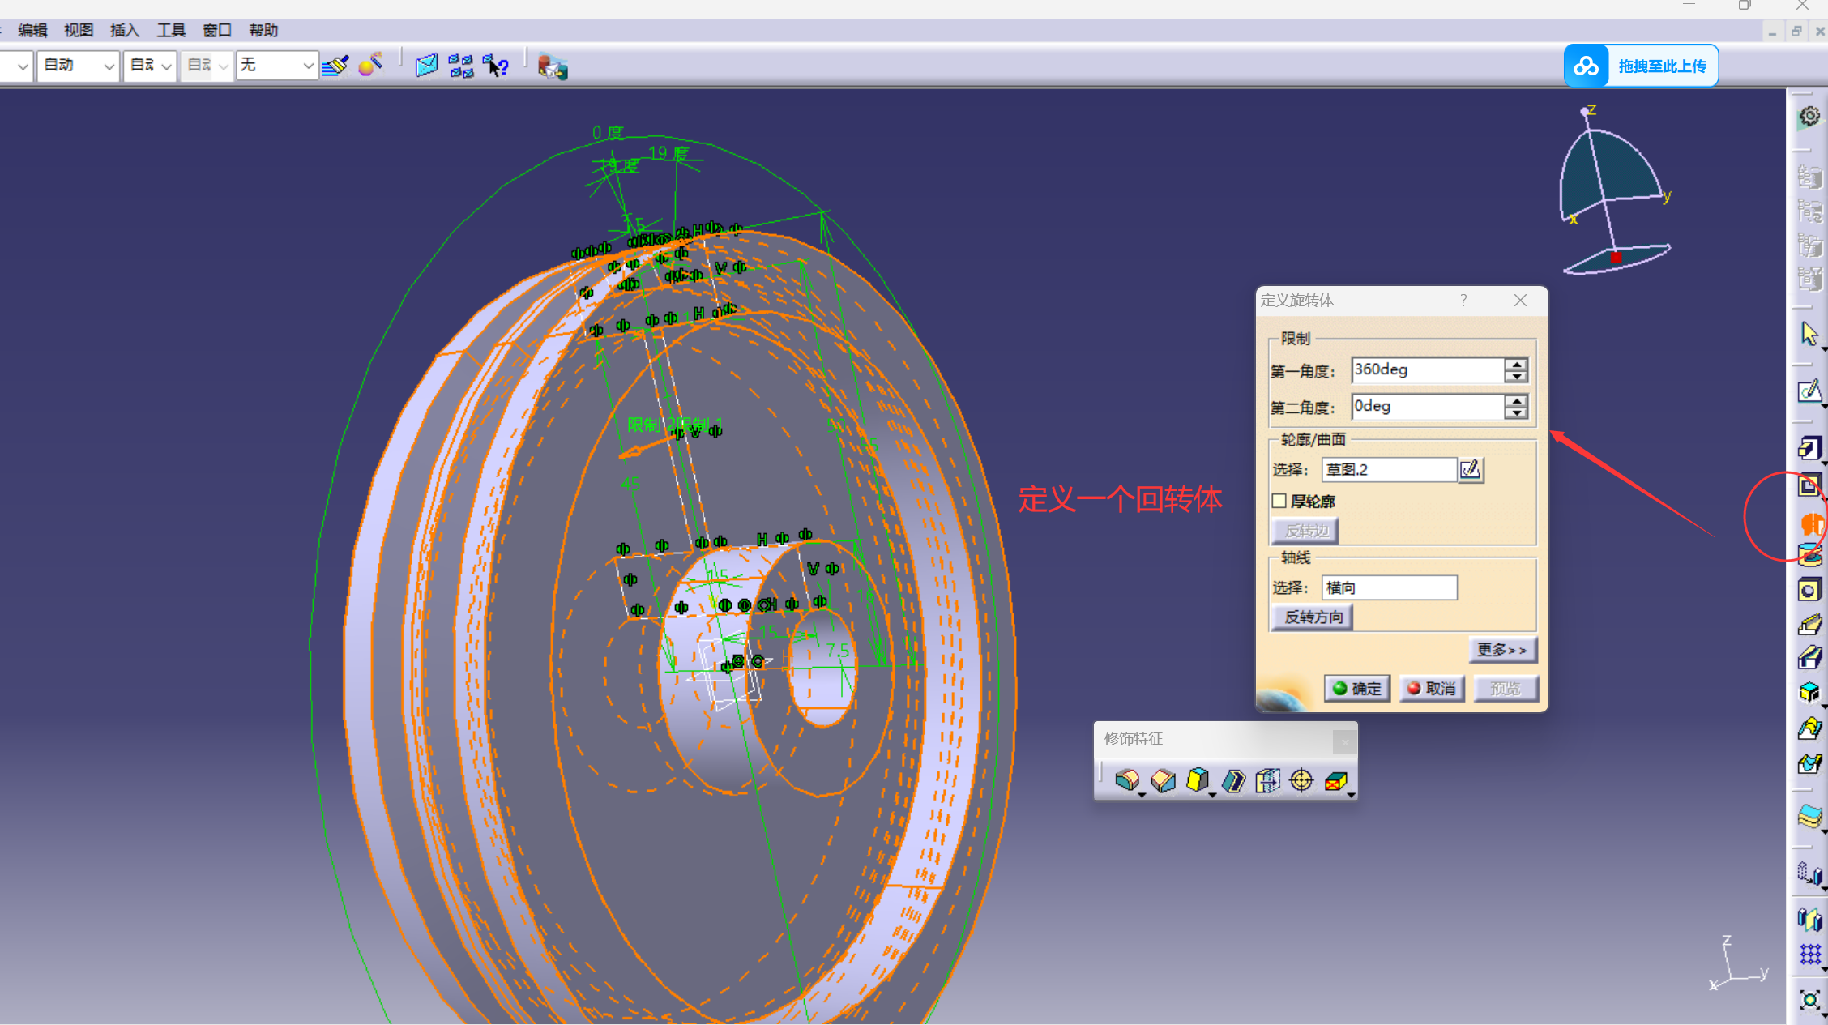
Task: Click the paint brush format painter icon
Action: (x=335, y=66)
